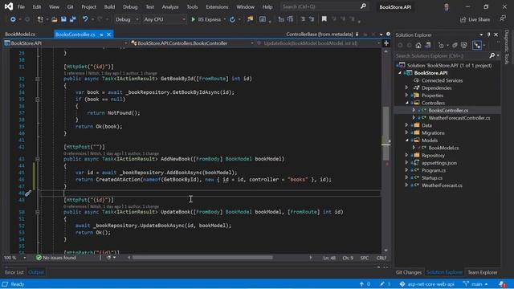Screen dimensions: 514x289
Task: Select Startup.cs in Solution Explorer
Action: tap(432, 178)
